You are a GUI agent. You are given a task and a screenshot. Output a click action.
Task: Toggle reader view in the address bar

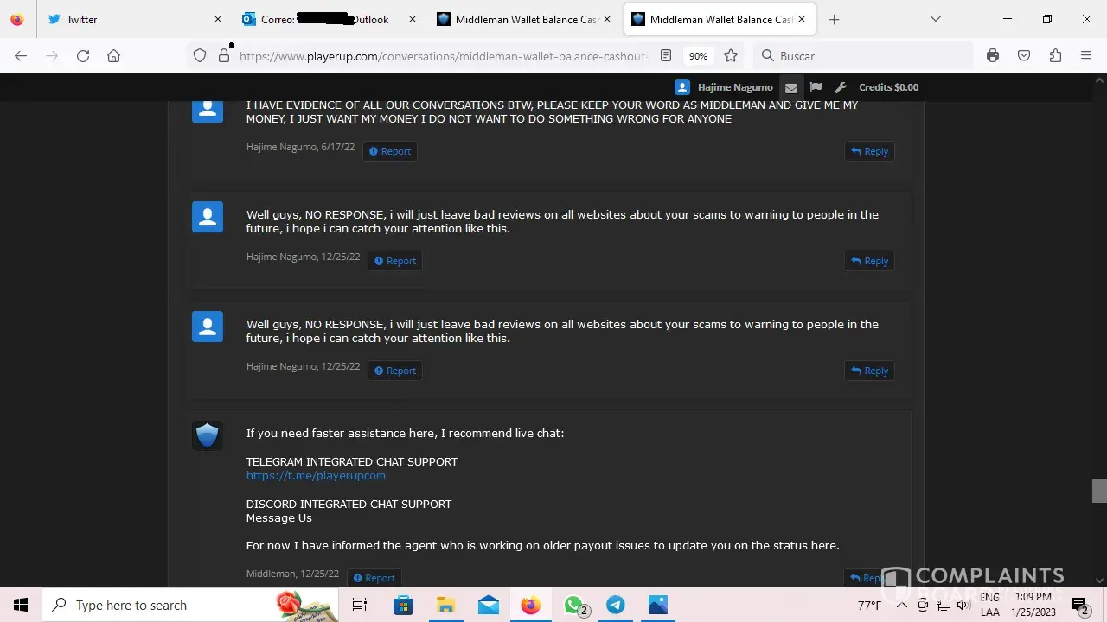[666, 56]
